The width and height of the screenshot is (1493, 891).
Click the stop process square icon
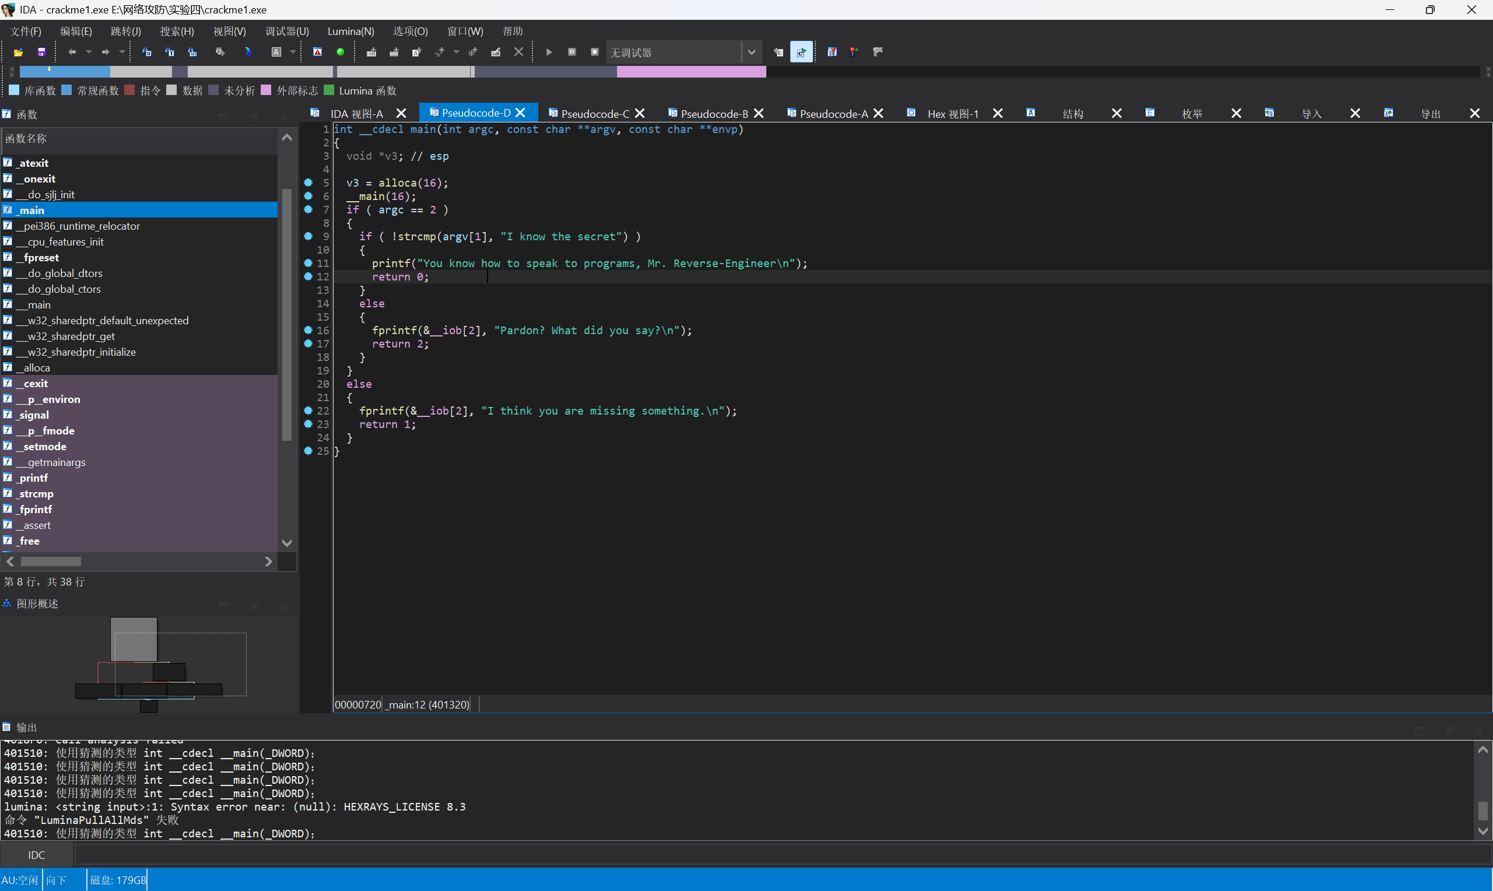[x=594, y=52]
